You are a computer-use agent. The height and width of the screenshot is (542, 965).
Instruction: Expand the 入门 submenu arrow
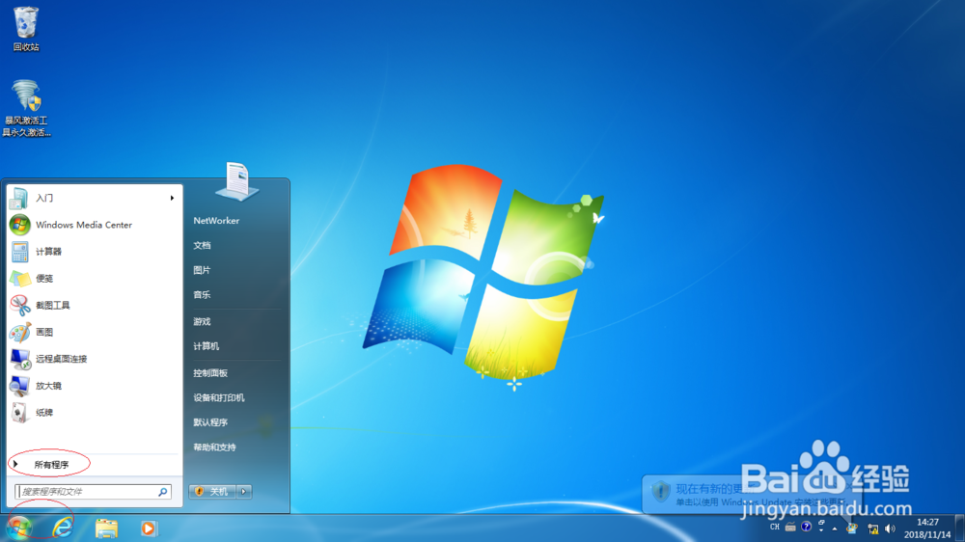pyautogui.click(x=172, y=198)
